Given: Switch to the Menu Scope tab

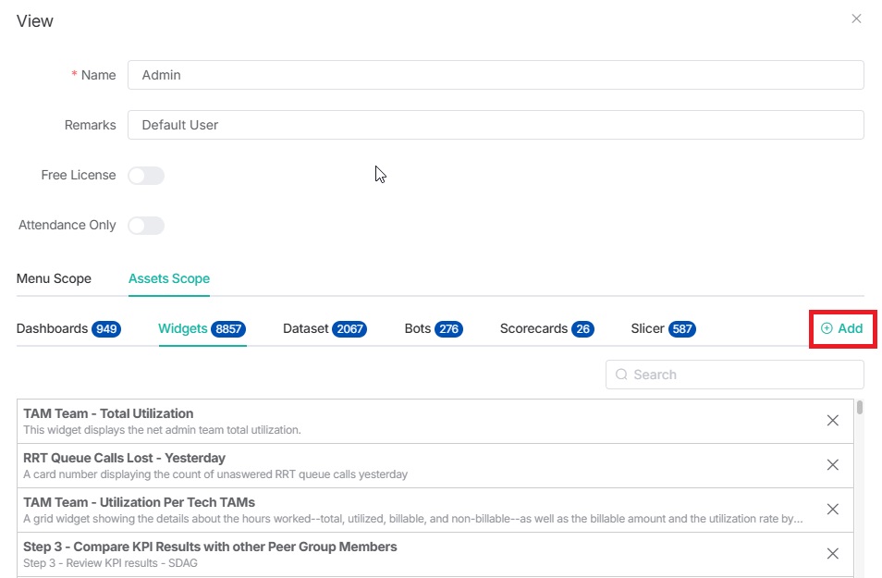Looking at the screenshot, I should 54,278.
